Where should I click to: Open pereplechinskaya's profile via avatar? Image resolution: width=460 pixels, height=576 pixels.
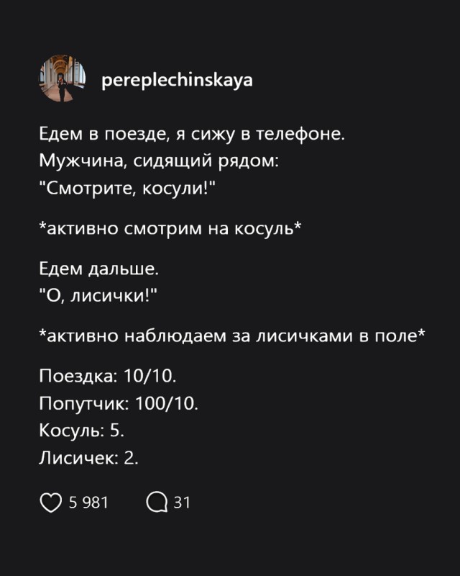pos(63,81)
